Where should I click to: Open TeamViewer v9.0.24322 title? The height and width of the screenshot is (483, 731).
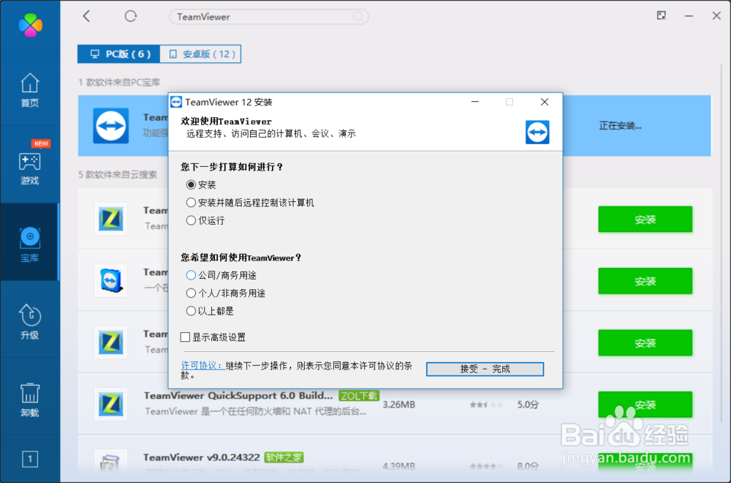(x=202, y=457)
